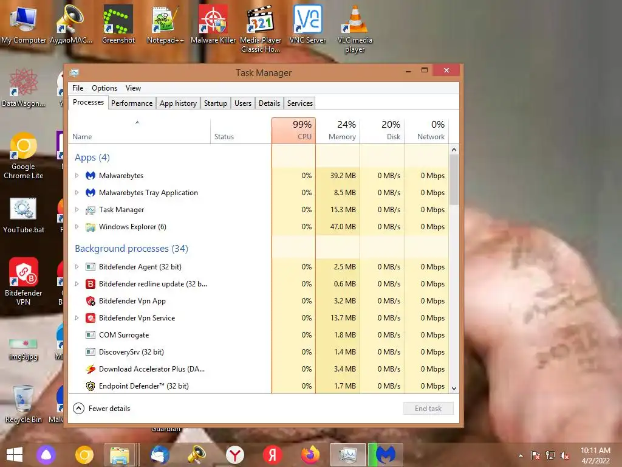Open the VLC media player shortcut
622x467 pixels.
355,29
